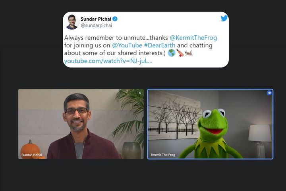
Task: Click the Twitter bird logo
Action: click(224, 18)
